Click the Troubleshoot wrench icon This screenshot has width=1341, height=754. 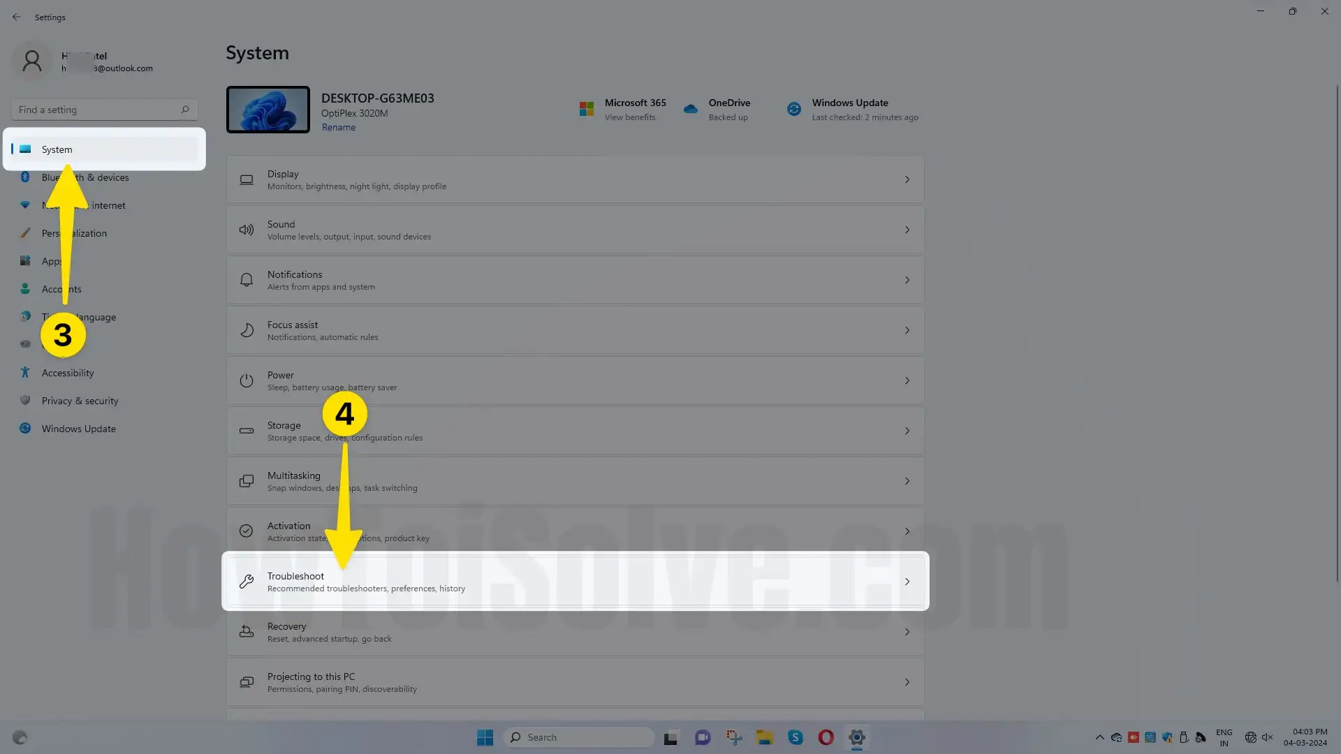(x=247, y=582)
